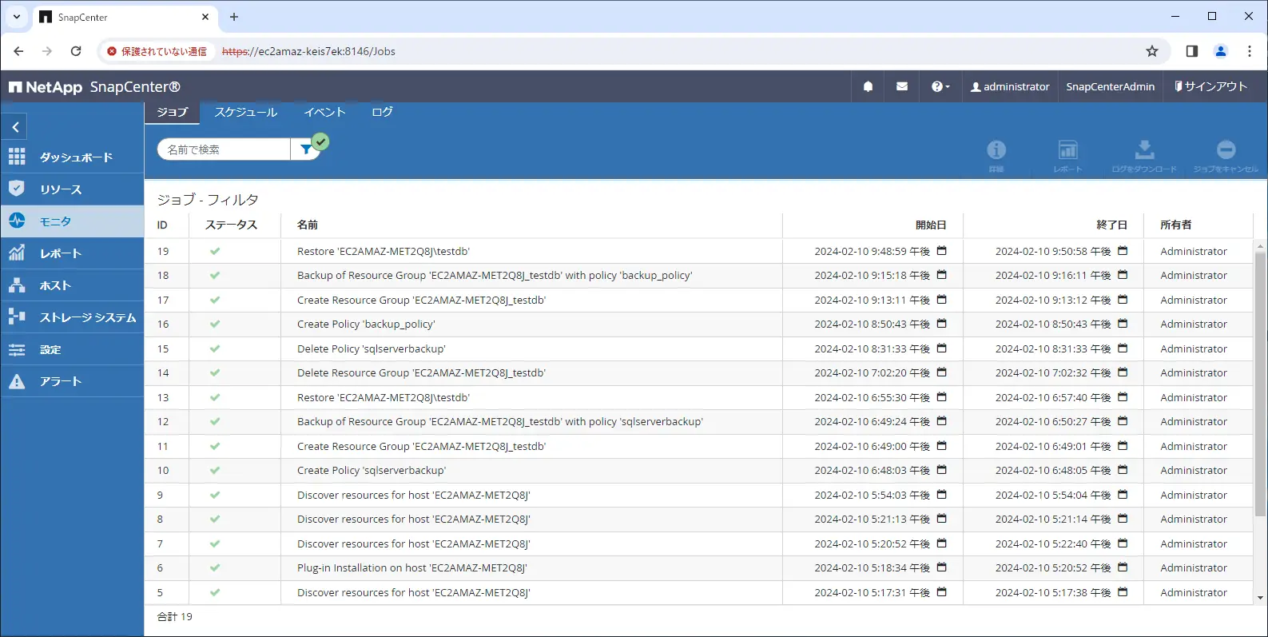1268x637 pixels.
Task: Open 設定 in the sidebar
Action: tap(72, 349)
